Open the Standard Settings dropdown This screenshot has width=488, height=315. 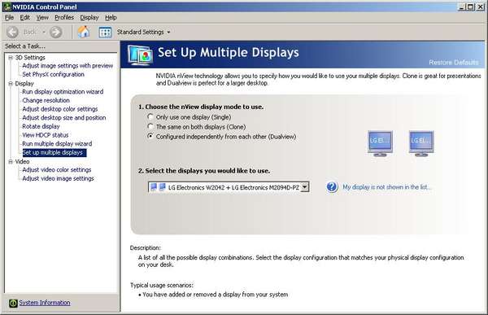168,32
